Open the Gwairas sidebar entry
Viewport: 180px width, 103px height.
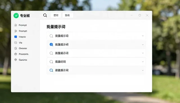tap(23, 60)
